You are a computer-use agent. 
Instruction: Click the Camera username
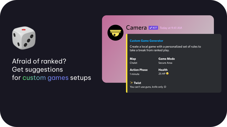pyautogui.click(x=136, y=28)
